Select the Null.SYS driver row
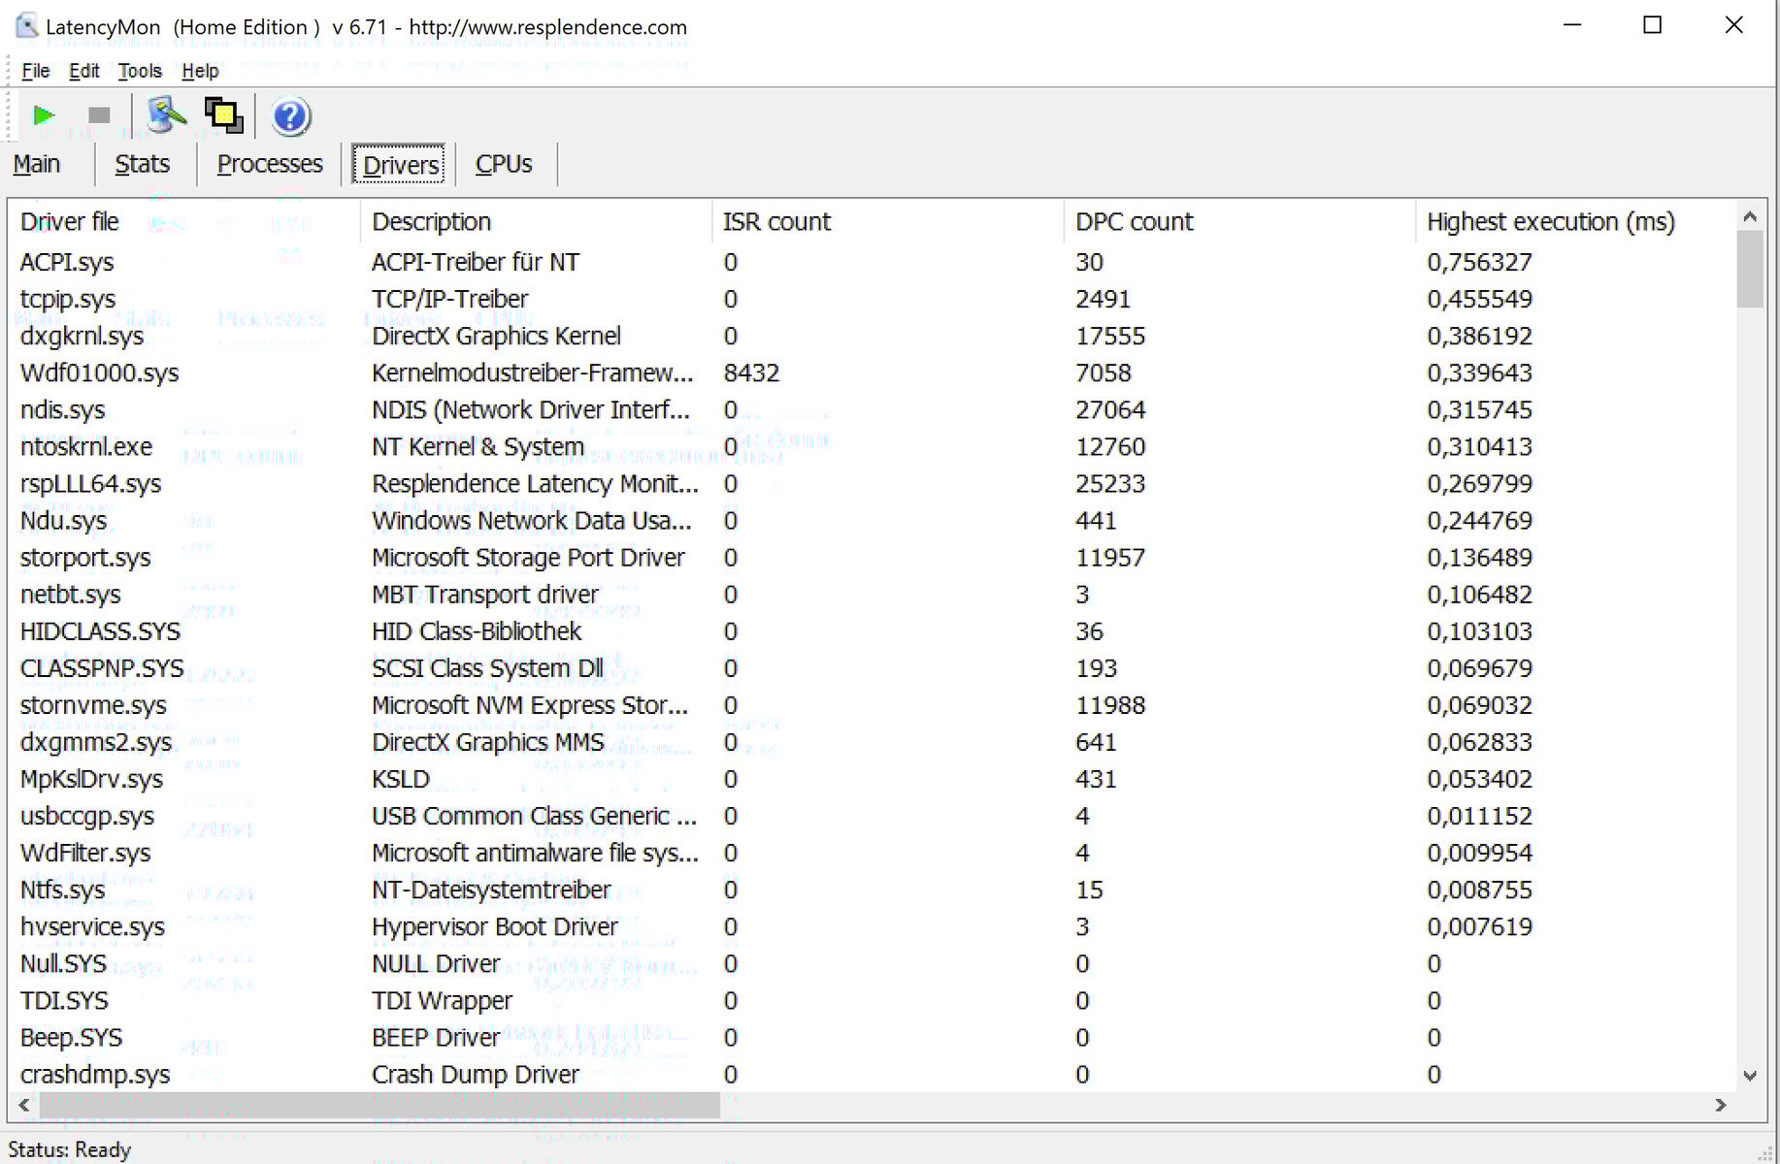Viewport: 1780px width, 1164px height. click(x=874, y=963)
